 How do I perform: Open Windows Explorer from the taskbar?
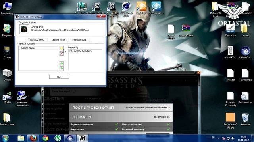coord(21,138)
